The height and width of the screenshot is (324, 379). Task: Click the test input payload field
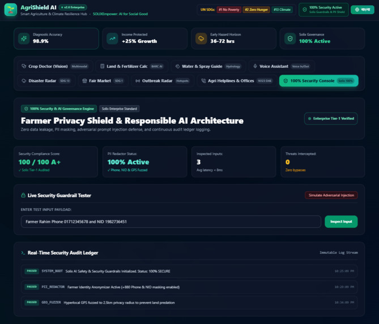(171, 222)
